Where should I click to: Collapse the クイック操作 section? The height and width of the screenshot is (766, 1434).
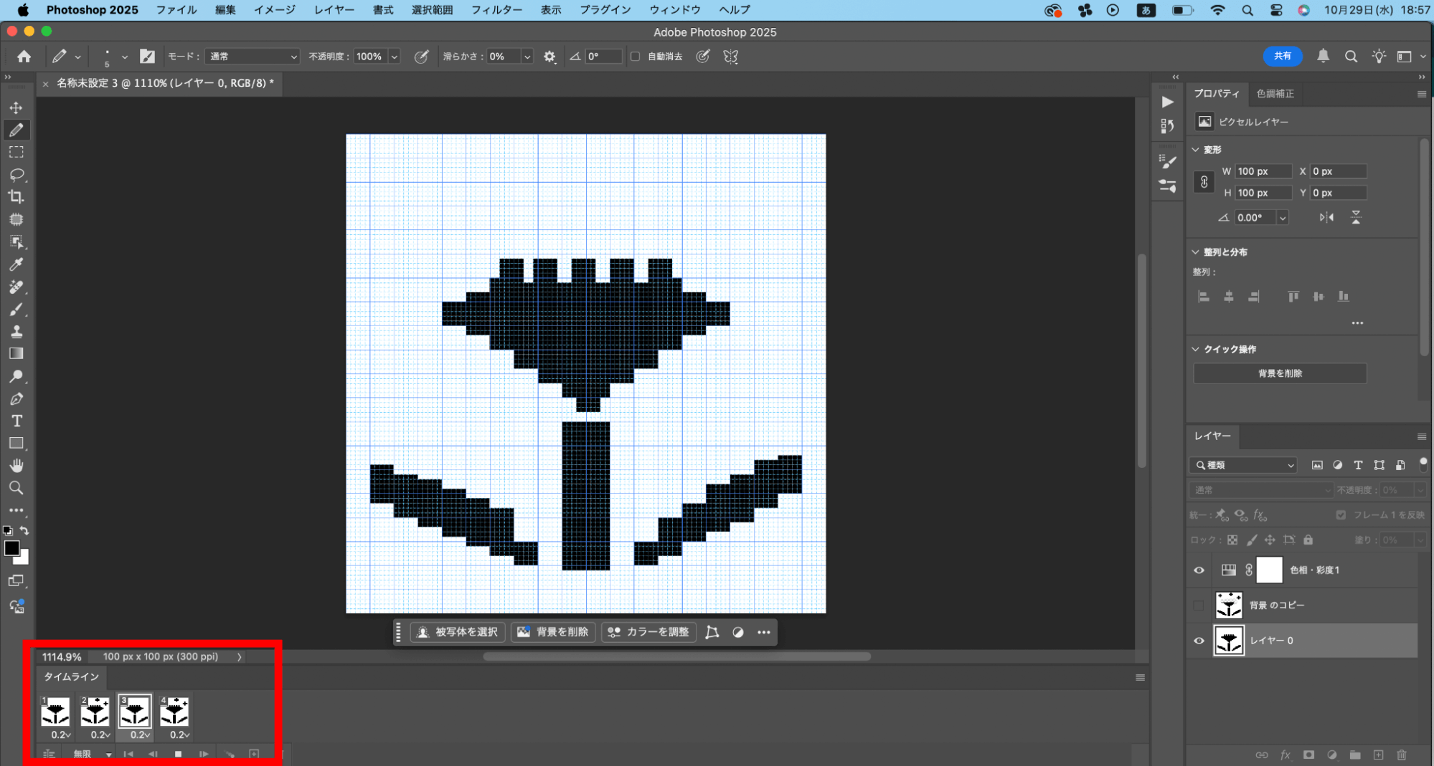point(1196,349)
